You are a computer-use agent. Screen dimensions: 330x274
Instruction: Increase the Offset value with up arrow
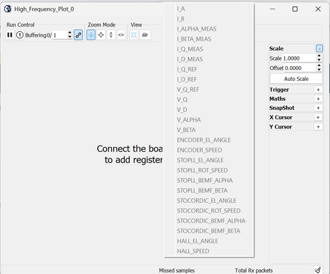(x=319, y=66)
